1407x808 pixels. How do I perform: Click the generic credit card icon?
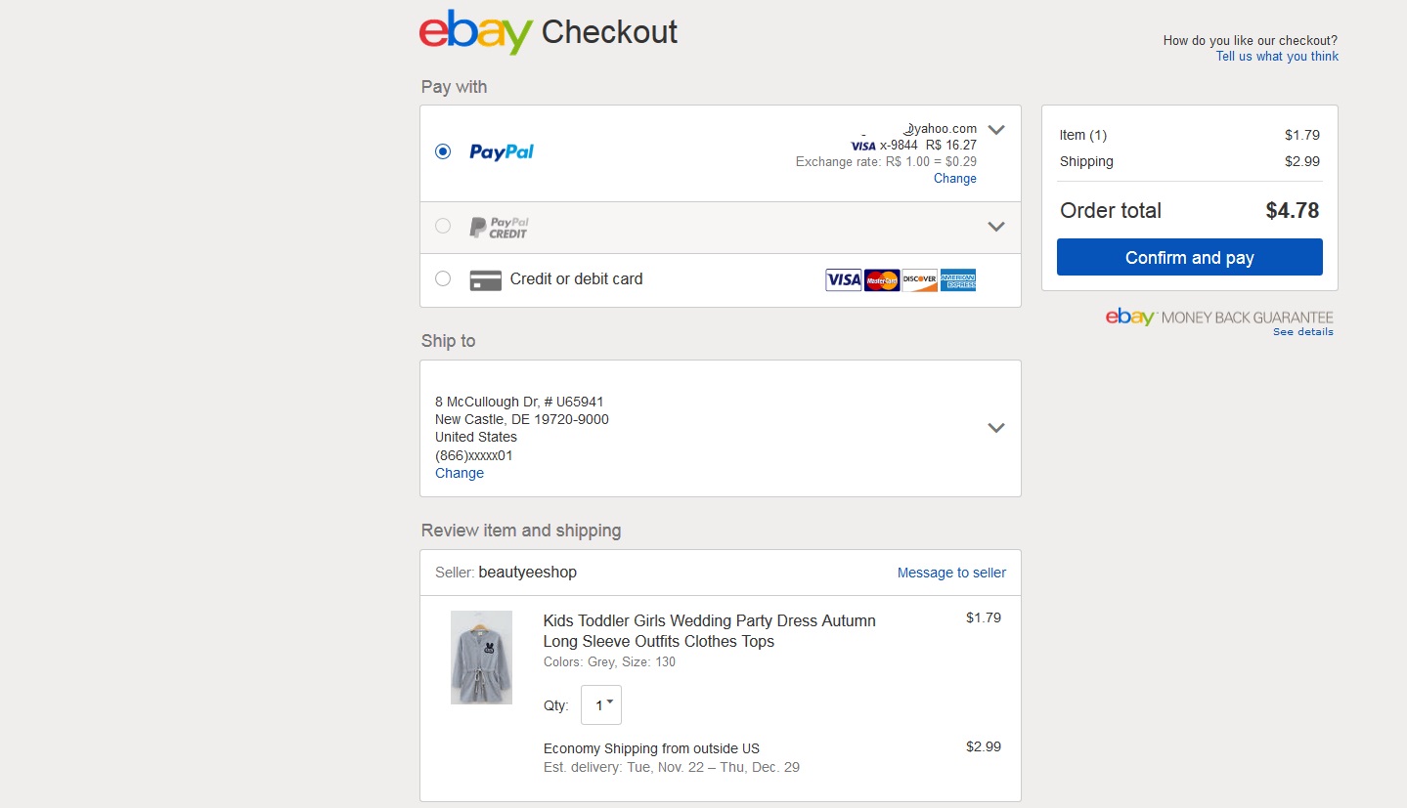(x=485, y=280)
